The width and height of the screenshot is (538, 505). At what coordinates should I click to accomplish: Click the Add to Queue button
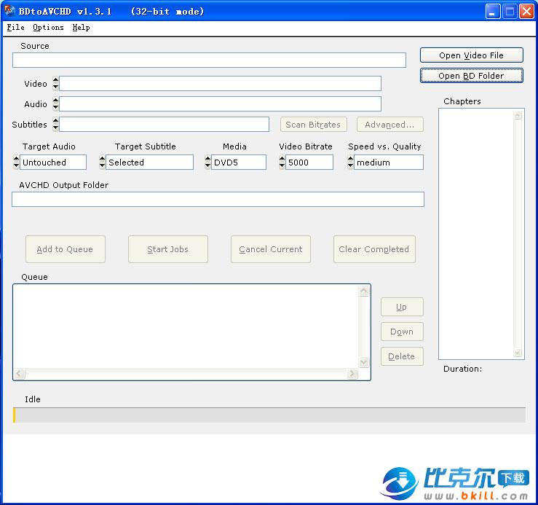click(x=66, y=249)
